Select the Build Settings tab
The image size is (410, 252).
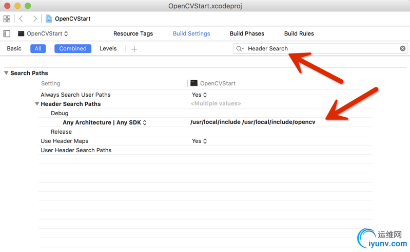191,33
